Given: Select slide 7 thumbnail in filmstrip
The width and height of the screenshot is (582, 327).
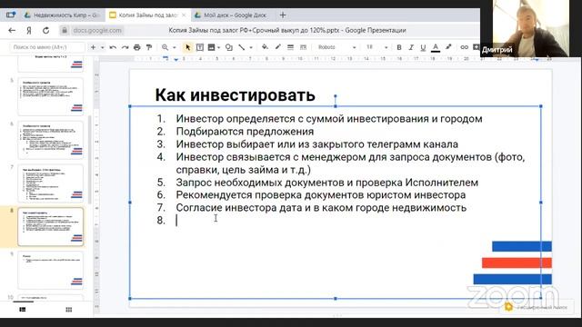Looking at the screenshot, I should [51, 183].
